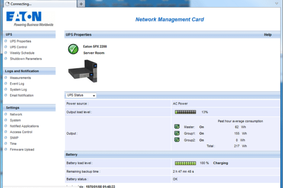Click the Battery section header
Image resolution: width=283 pixels, height=188 pixels.
pyautogui.click(x=172, y=155)
